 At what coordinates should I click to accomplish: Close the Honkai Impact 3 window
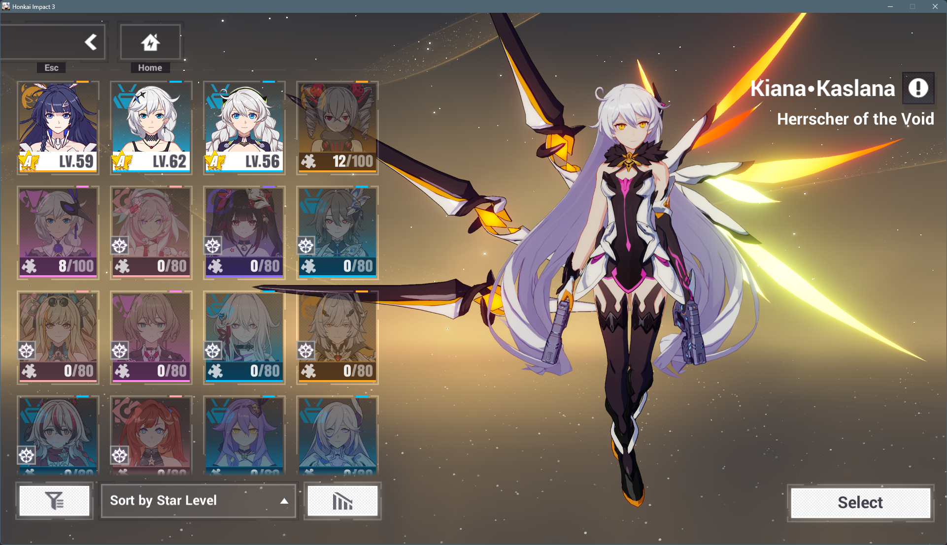pyautogui.click(x=935, y=6)
